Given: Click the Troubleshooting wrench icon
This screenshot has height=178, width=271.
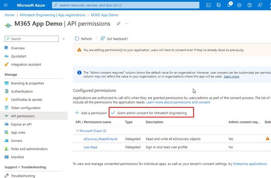Looking at the screenshot, I should [x=7, y=175].
